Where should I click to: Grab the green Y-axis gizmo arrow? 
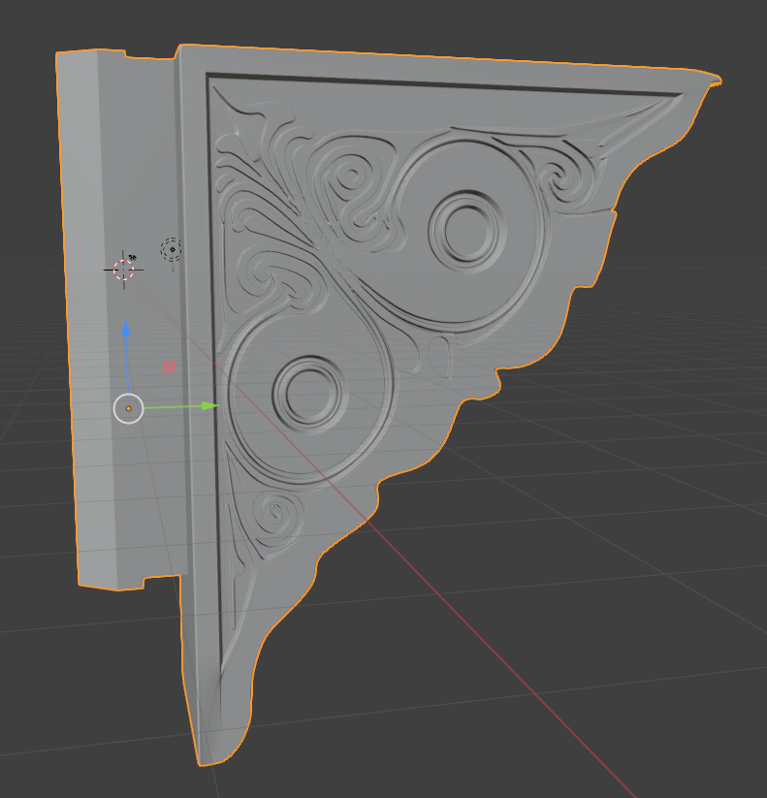[x=208, y=405]
